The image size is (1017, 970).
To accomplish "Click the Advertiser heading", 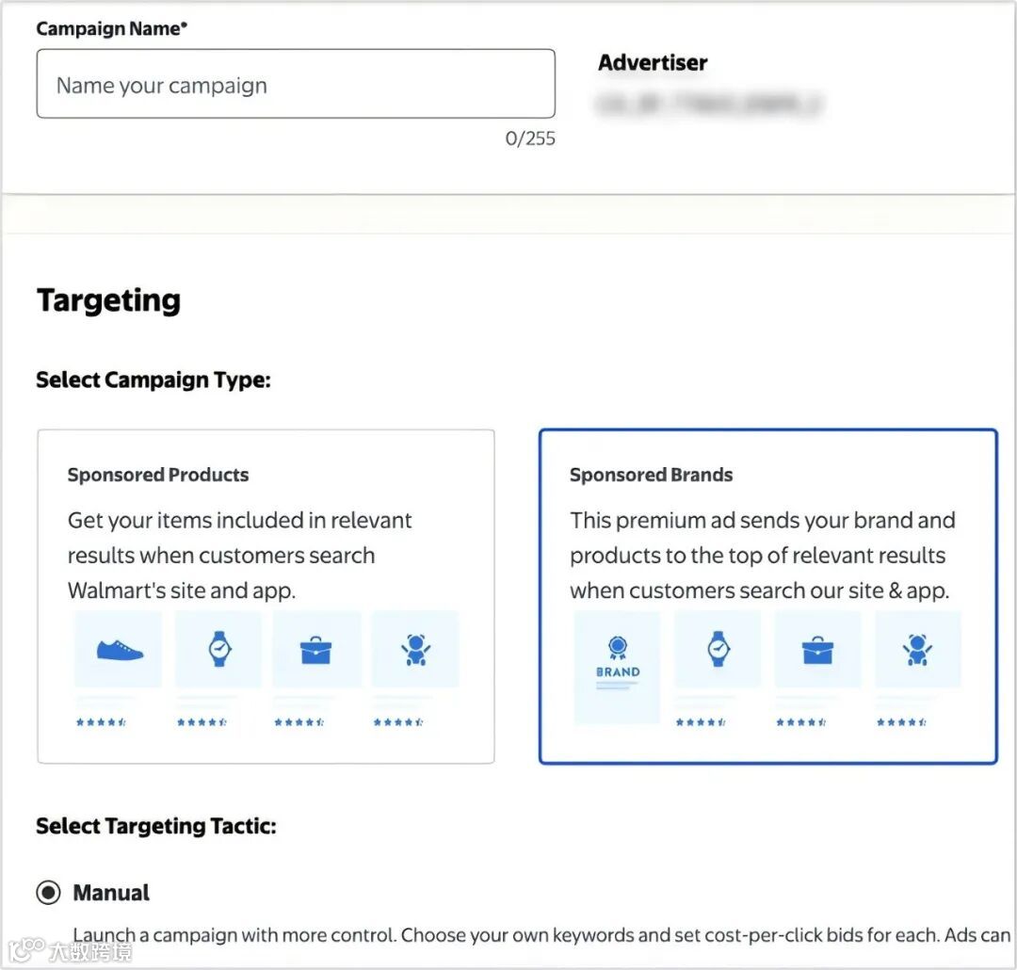I will click(653, 63).
